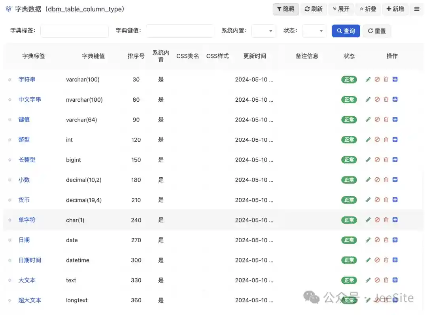Toggle the 隐藏 filter button
The image size is (427, 315).
286,9
